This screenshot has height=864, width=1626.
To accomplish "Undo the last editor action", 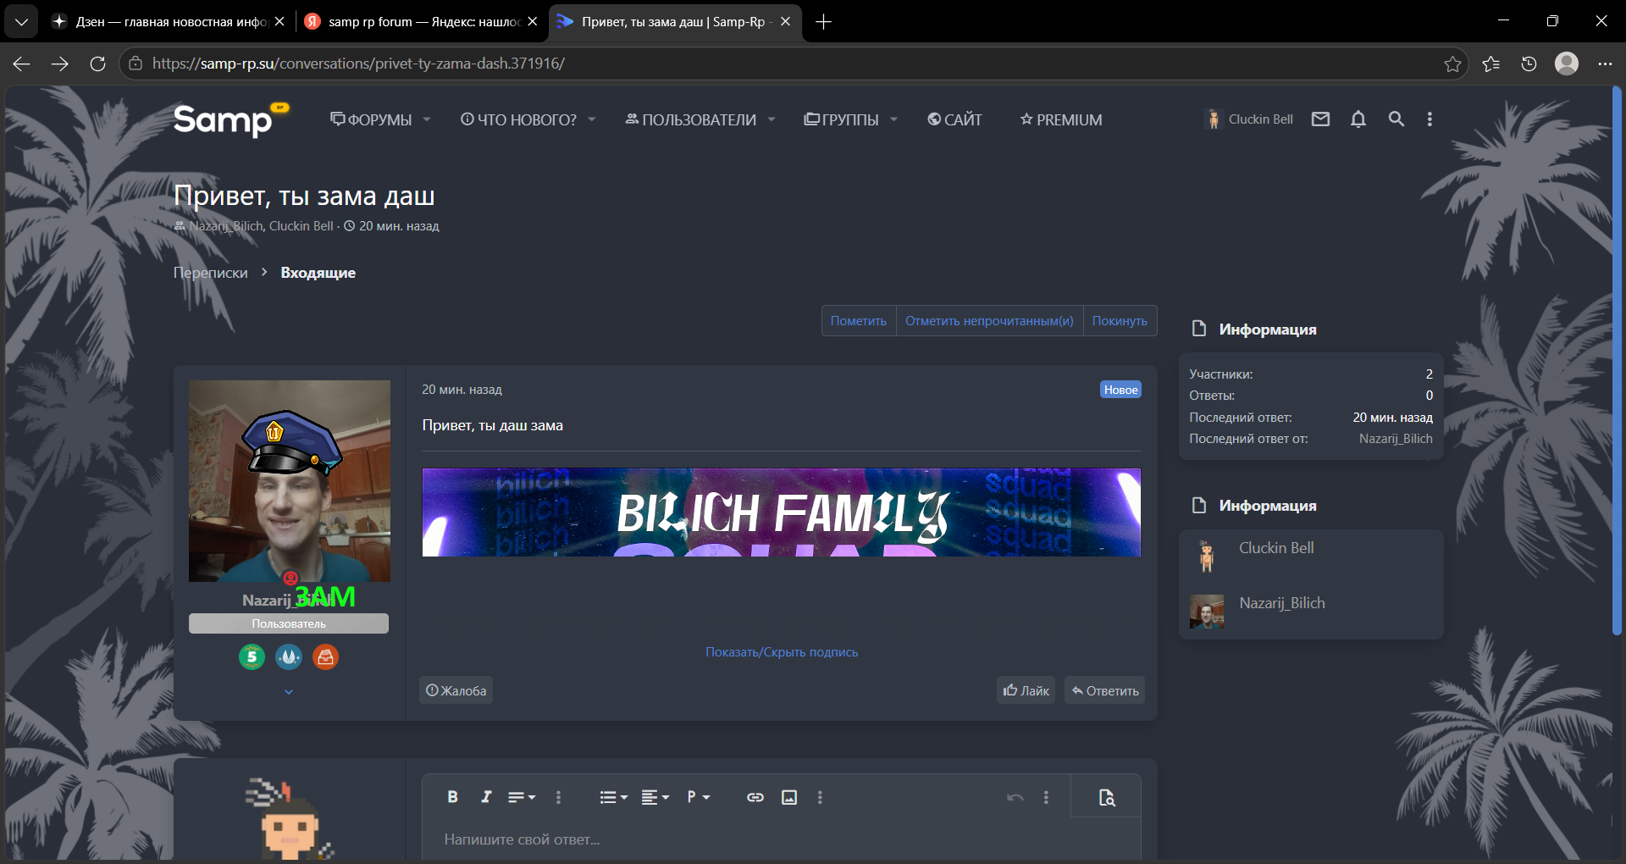I will point(1015,797).
